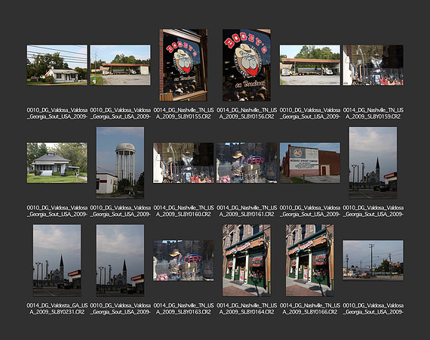Click the filename ending 5L8Y0161.CR2
This screenshot has height=340, width=430.
coord(247,211)
